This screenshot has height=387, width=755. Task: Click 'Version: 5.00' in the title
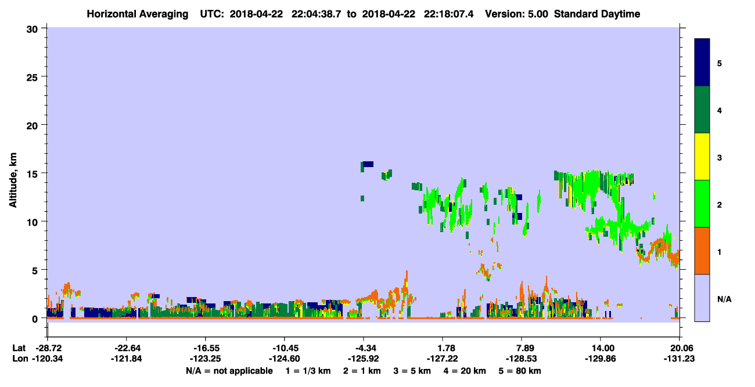[x=516, y=14]
